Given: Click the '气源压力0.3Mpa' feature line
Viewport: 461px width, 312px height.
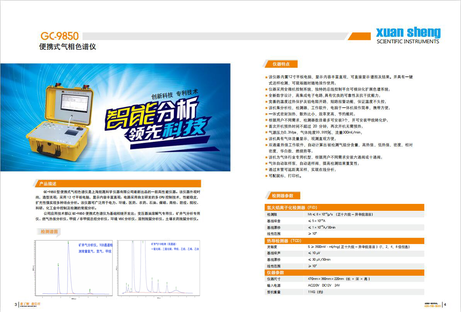Looking at the screenshot, I should pos(314,132).
